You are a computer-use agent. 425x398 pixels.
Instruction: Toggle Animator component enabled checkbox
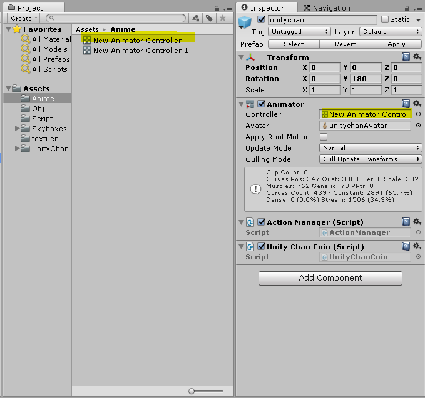point(261,104)
